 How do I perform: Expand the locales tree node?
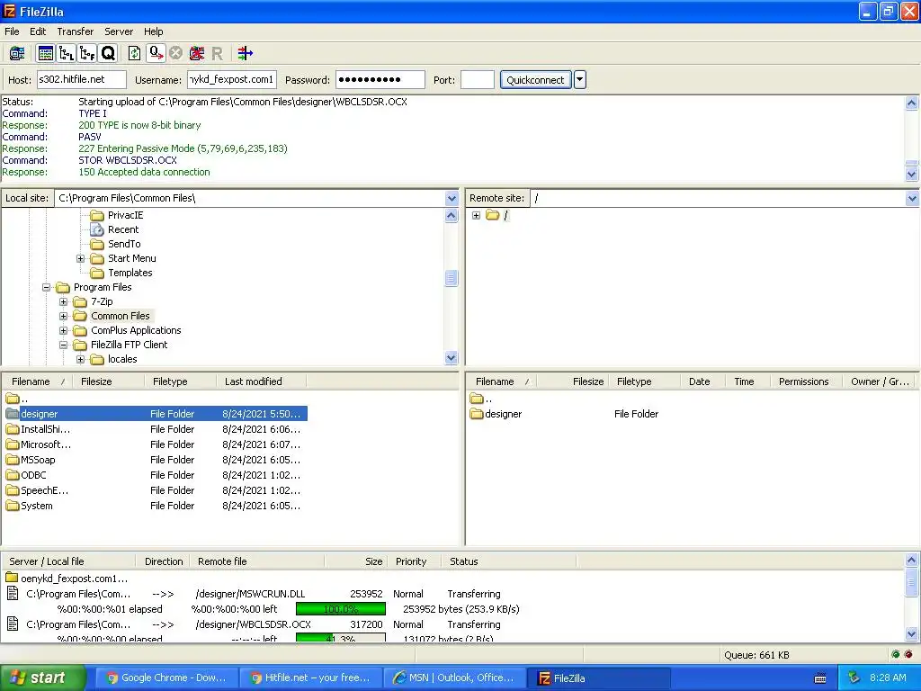click(x=80, y=359)
